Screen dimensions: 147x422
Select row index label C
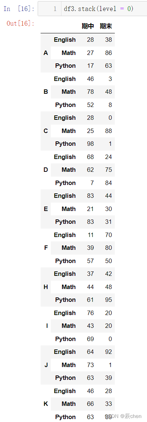point(46,131)
